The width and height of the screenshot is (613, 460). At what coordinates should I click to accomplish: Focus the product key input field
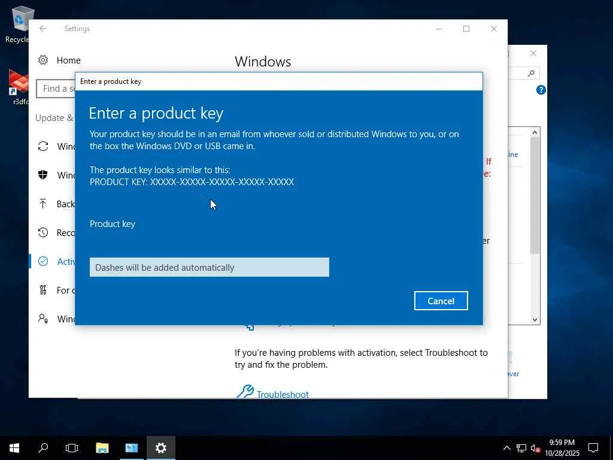pos(209,267)
